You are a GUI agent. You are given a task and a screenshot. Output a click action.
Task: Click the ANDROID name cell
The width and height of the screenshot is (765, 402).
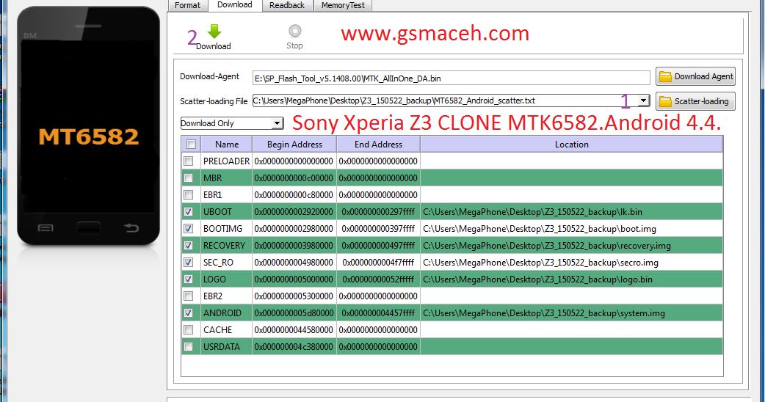(226, 313)
